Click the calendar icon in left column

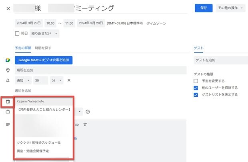(x=8, y=102)
